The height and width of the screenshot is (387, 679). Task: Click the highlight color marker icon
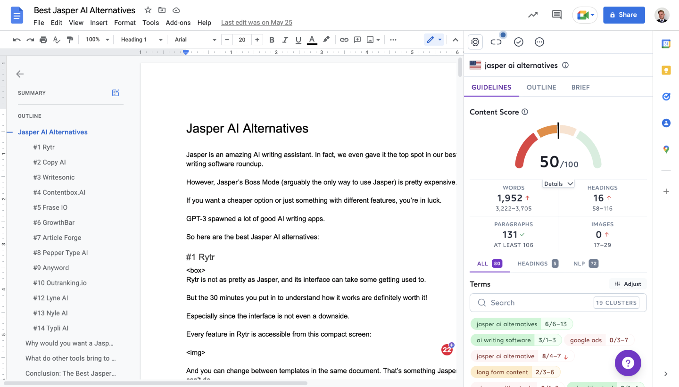click(x=326, y=40)
